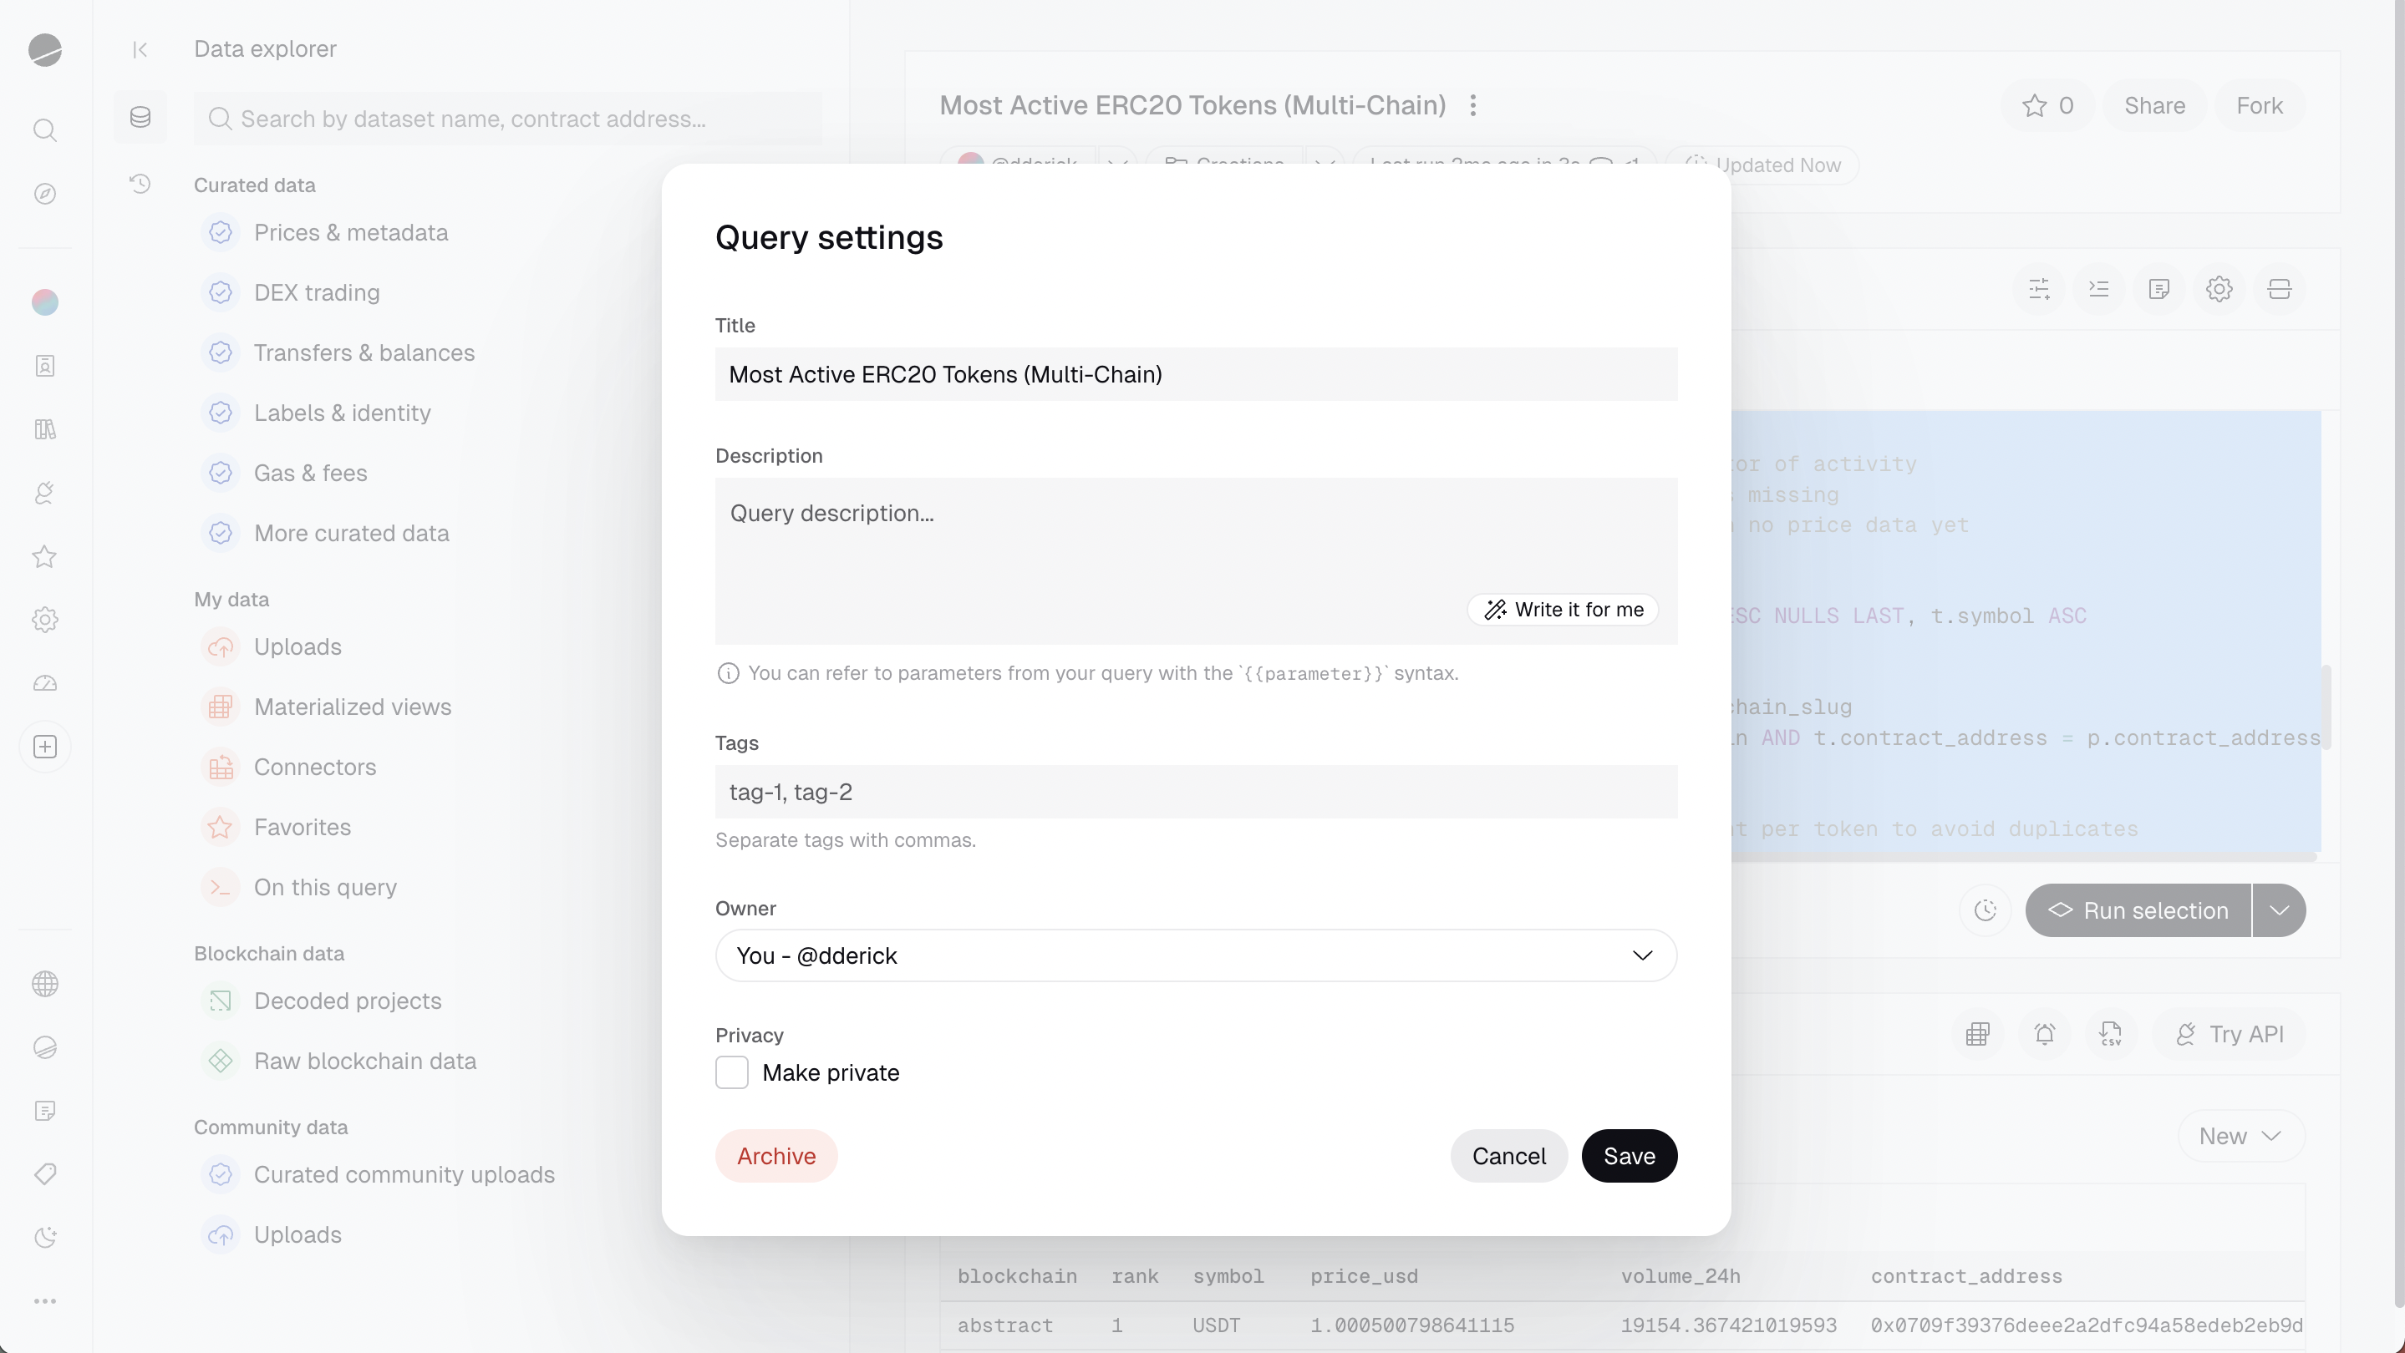The width and height of the screenshot is (2405, 1353).
Task: Open query settings gear icon in editor toolbar
Action: click(x=2219, y=289)
